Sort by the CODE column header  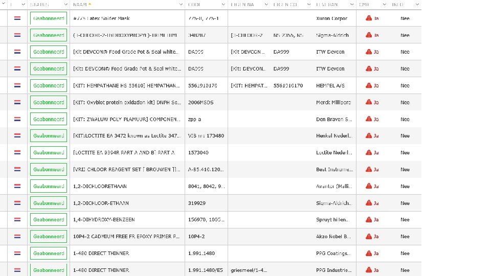click(x=194, y=5)
